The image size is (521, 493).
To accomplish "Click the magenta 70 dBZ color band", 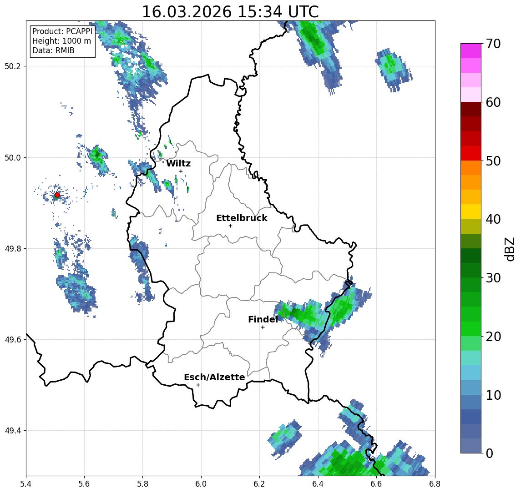I will click(471, 51).
